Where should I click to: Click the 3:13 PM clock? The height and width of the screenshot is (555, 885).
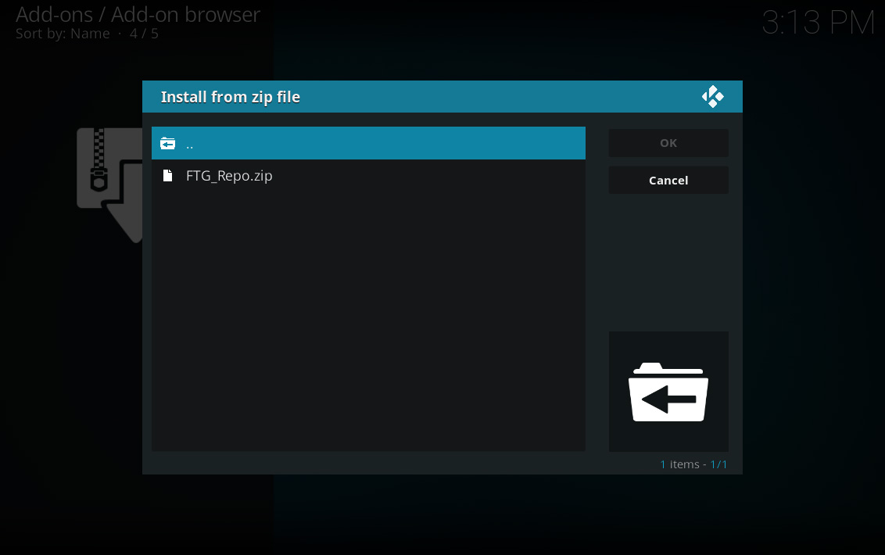(818, 23)
